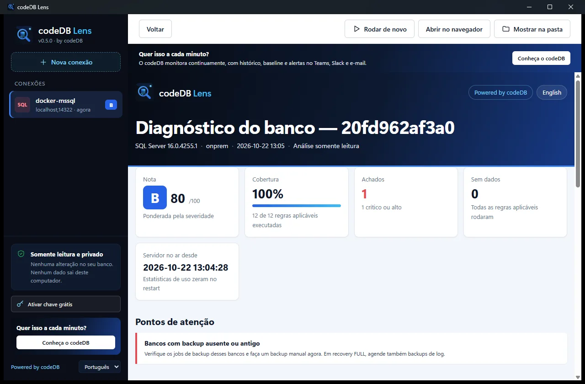Switch the report language to English

tap(552, 92)
